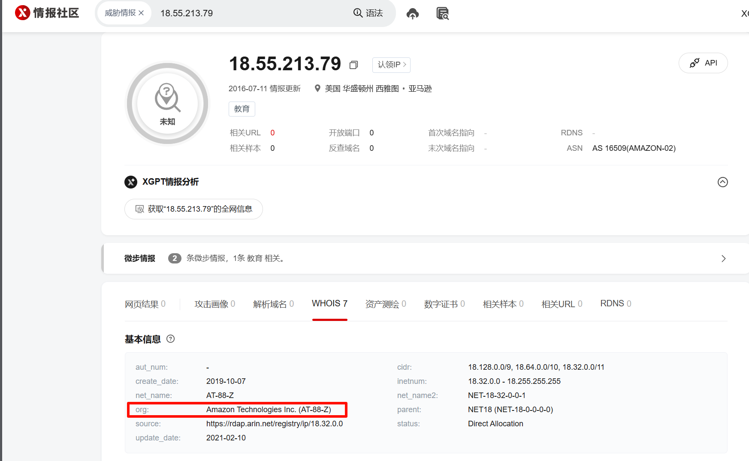Click 获取"18.55.213.79"的全网信息 button
Screen dimensions: 749x461
pos(193,209)
